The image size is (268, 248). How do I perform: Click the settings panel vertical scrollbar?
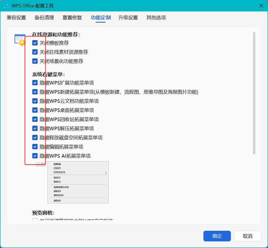(x=254, y=93)
